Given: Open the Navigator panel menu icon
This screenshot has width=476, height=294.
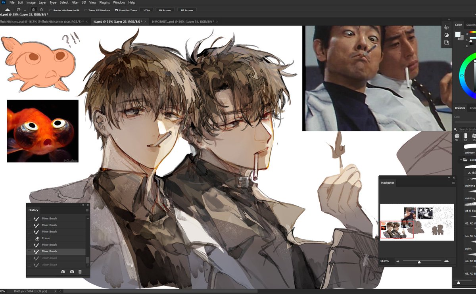Looking at the screenshot, I should [453, 183].
